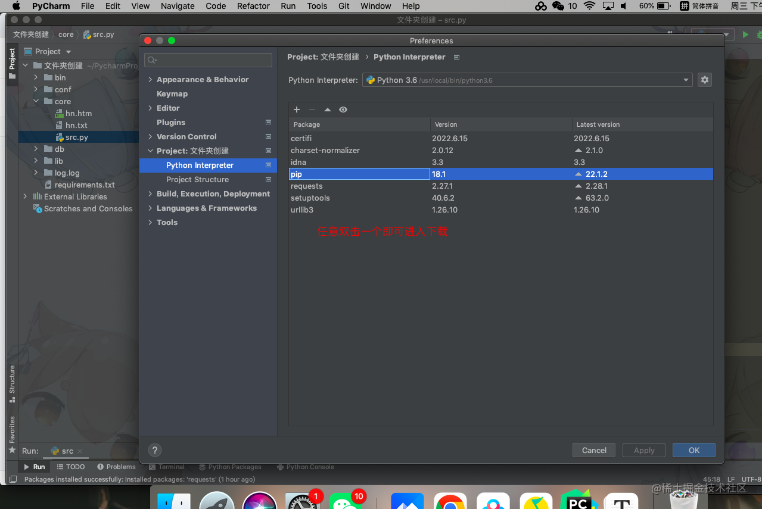The width and height of the screenshot is (762, 509).
Task: Select the urllib3 package row
Action: tap(500, 210)
